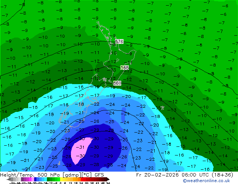Click the yellow swatch in temperature legend

[61, 179]
